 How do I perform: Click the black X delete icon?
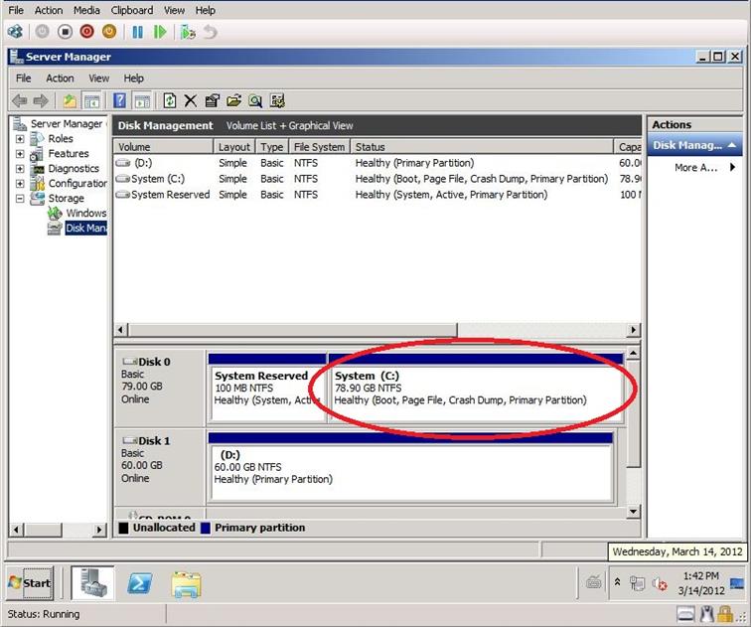coord(190,100)
